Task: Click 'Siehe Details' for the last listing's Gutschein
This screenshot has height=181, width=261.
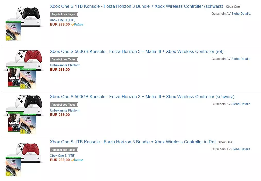Action: click(241, 149)
